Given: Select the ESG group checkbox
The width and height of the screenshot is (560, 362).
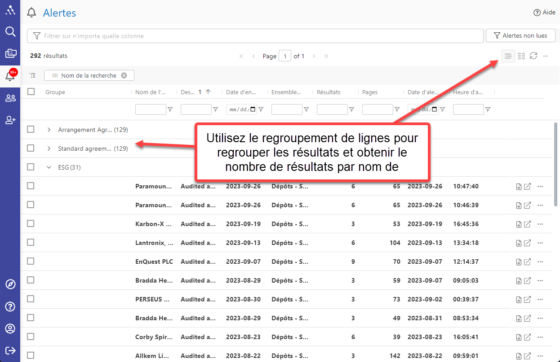Looking at the screenshot, I should [31, 167].
